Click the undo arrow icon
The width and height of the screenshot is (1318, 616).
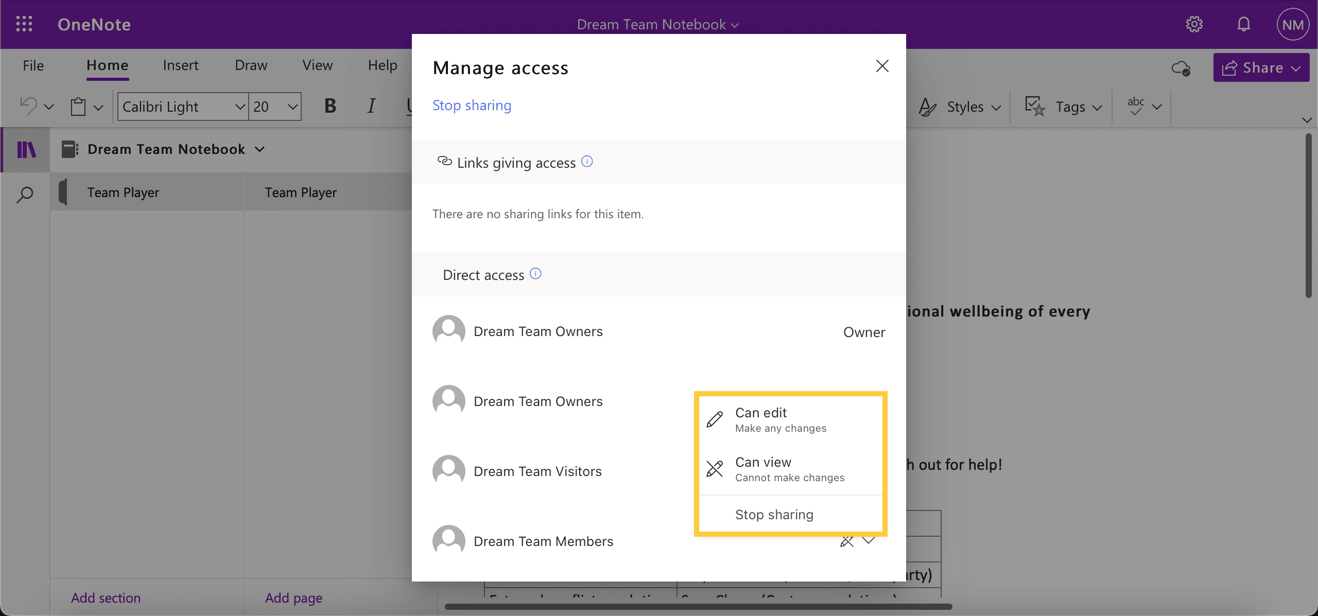(x=28, y=107)
